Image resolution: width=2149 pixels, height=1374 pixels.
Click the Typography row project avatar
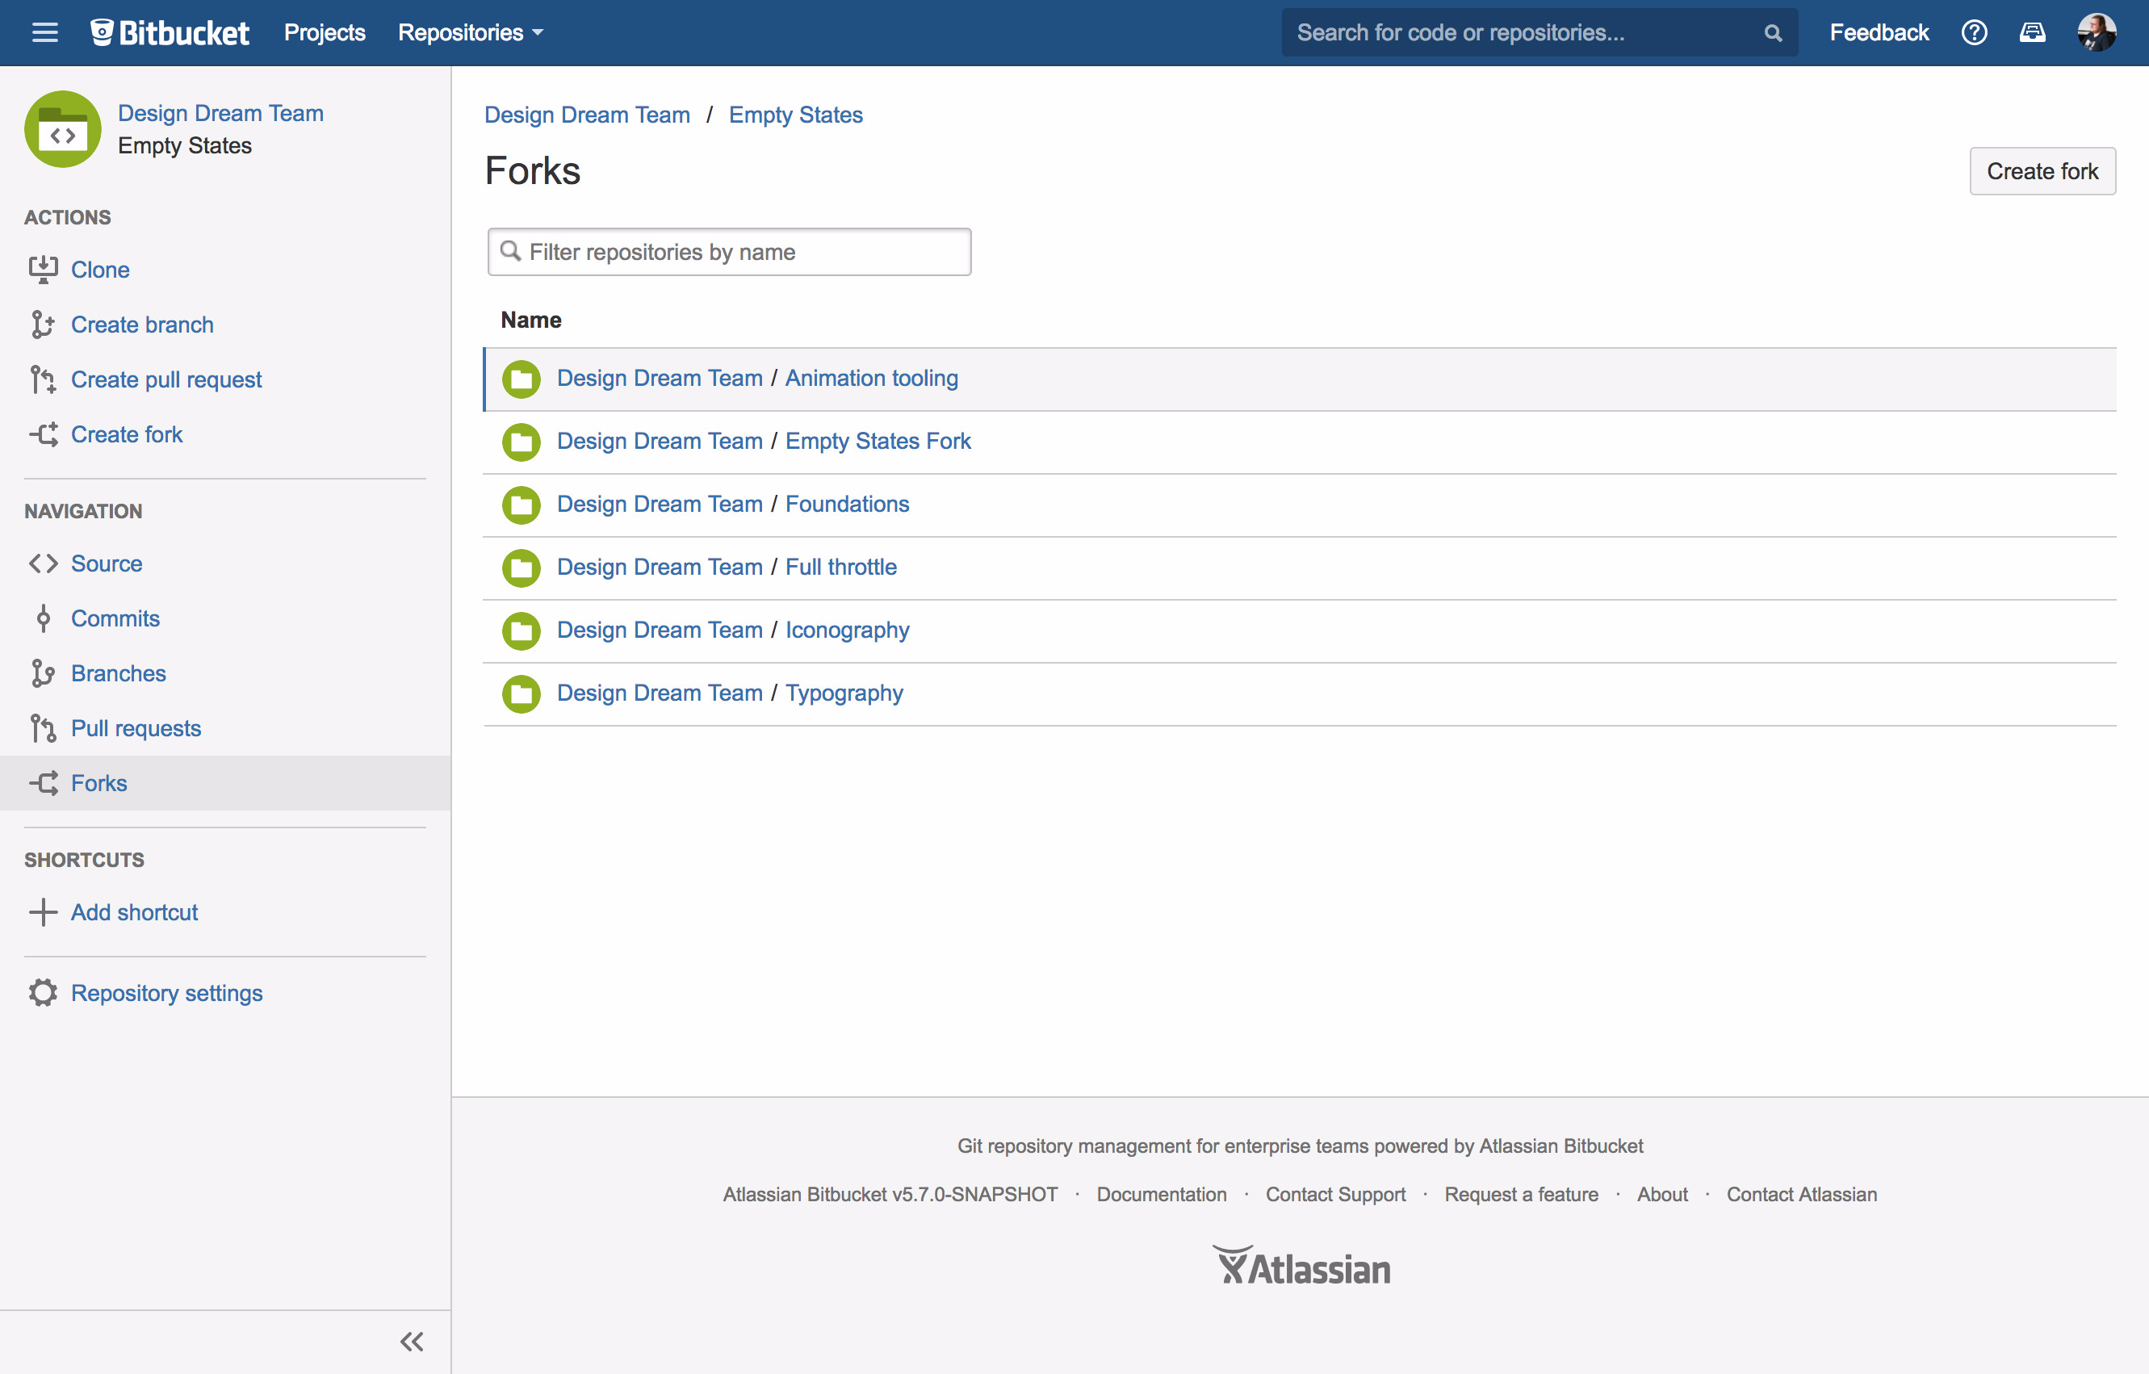(522, 693)
